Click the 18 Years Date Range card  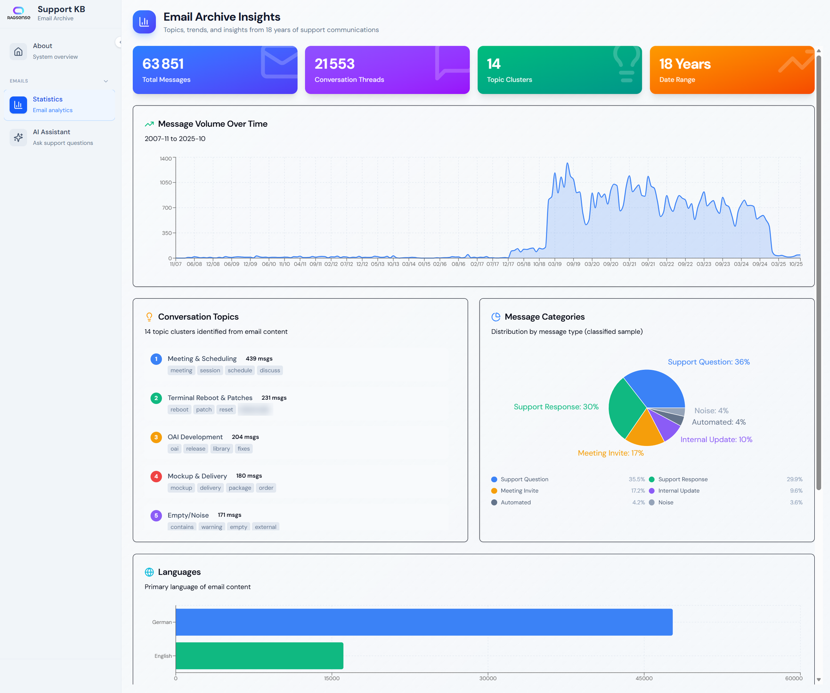click(x=732, y=70)
